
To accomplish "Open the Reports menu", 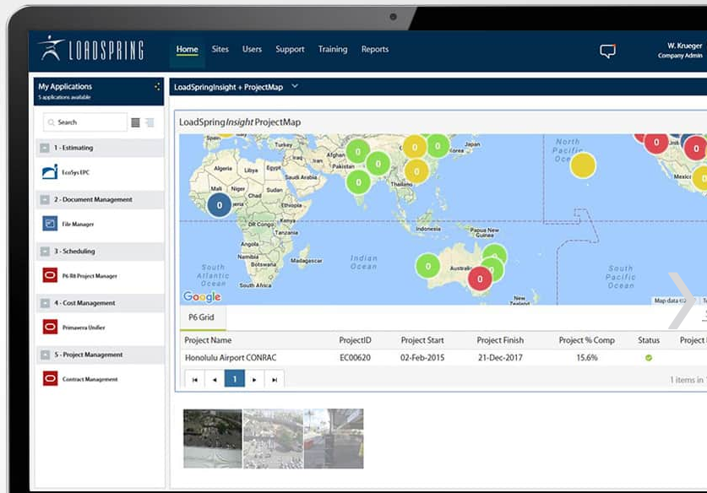I will 375,49.
